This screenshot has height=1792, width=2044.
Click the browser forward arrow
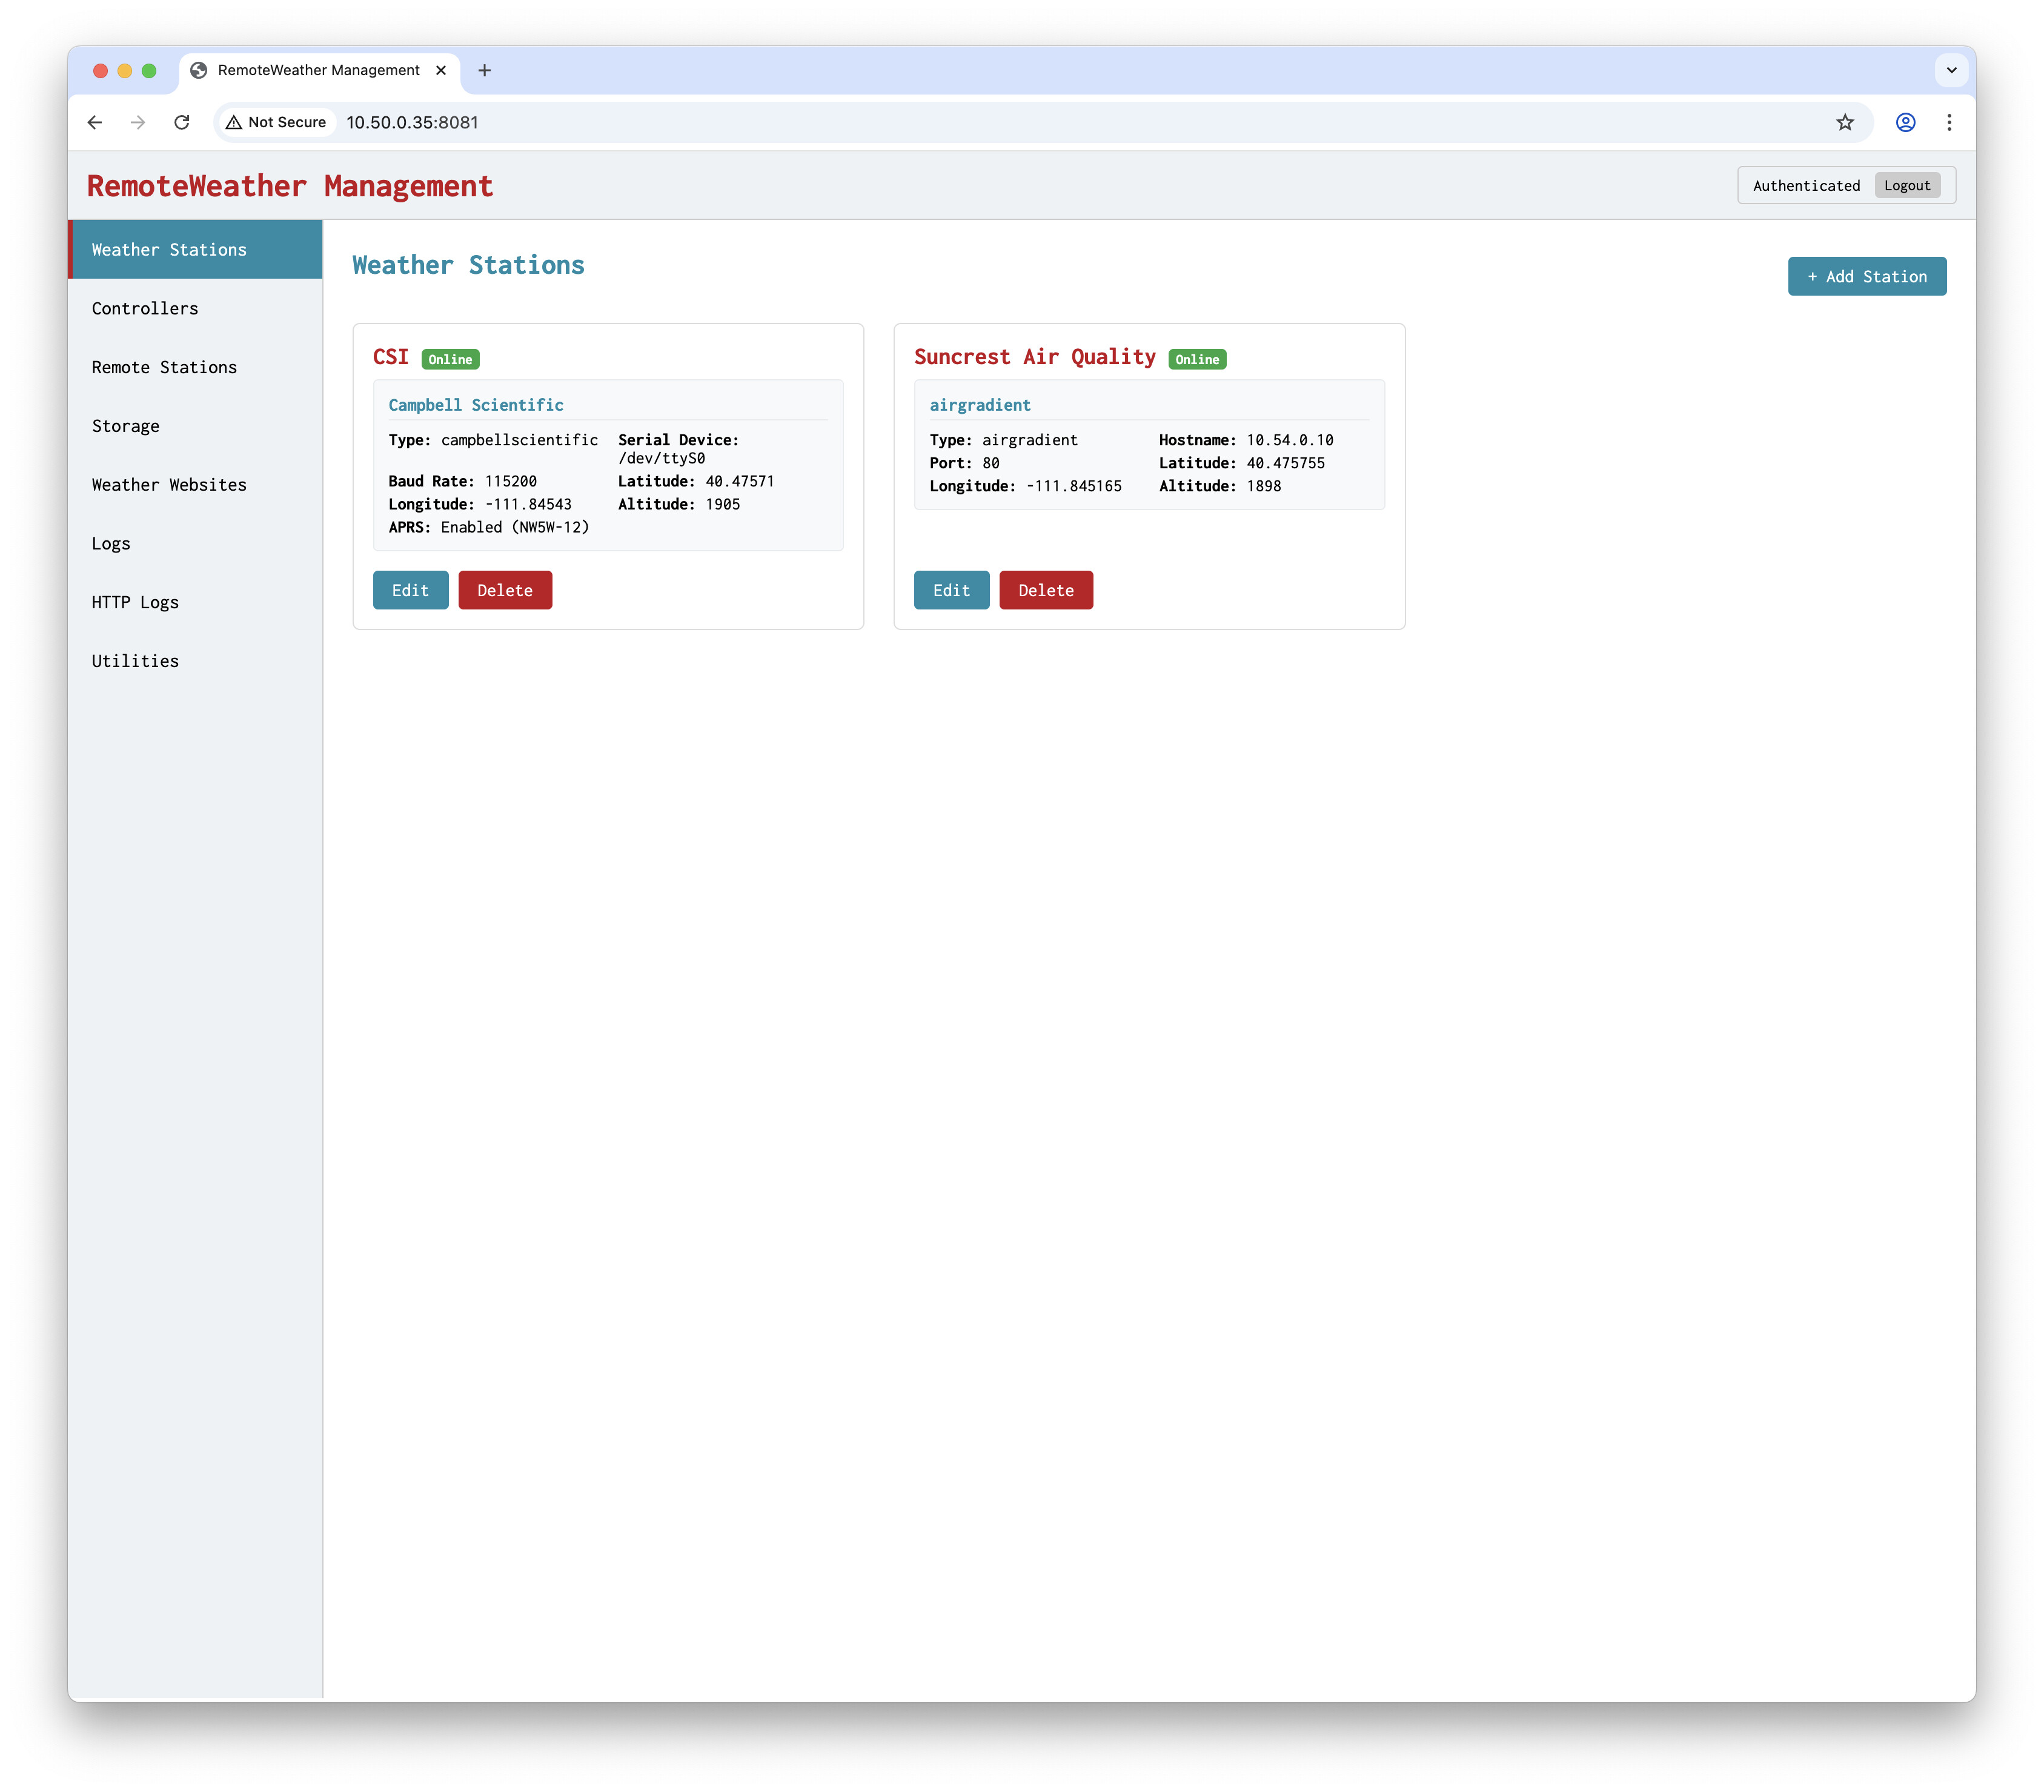(x=138, y=122)
